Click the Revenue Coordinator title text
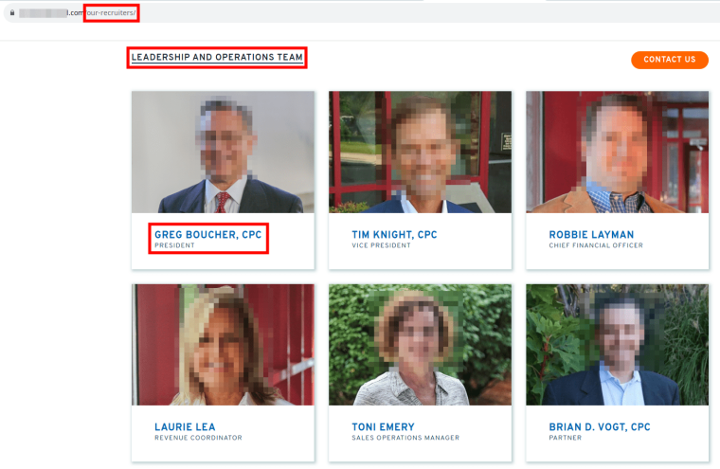The width and height of the screenshot is (720, 469). click(198, 438)
